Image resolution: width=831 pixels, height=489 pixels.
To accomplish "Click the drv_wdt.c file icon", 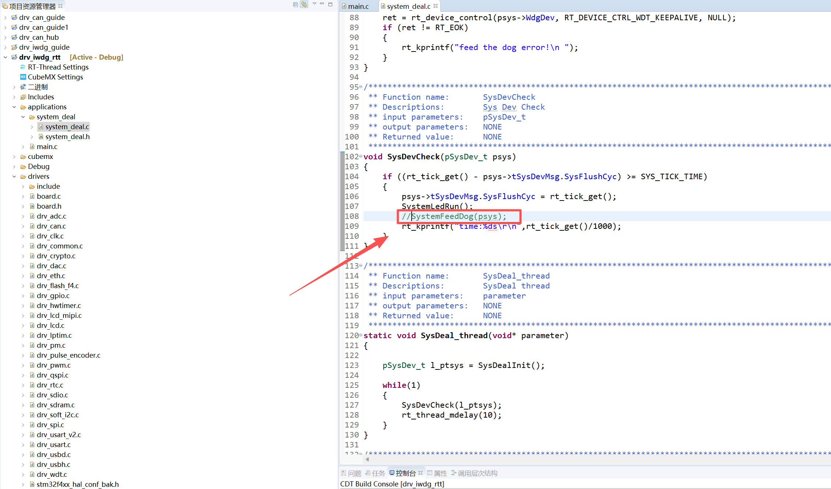I will click(32, 474).
